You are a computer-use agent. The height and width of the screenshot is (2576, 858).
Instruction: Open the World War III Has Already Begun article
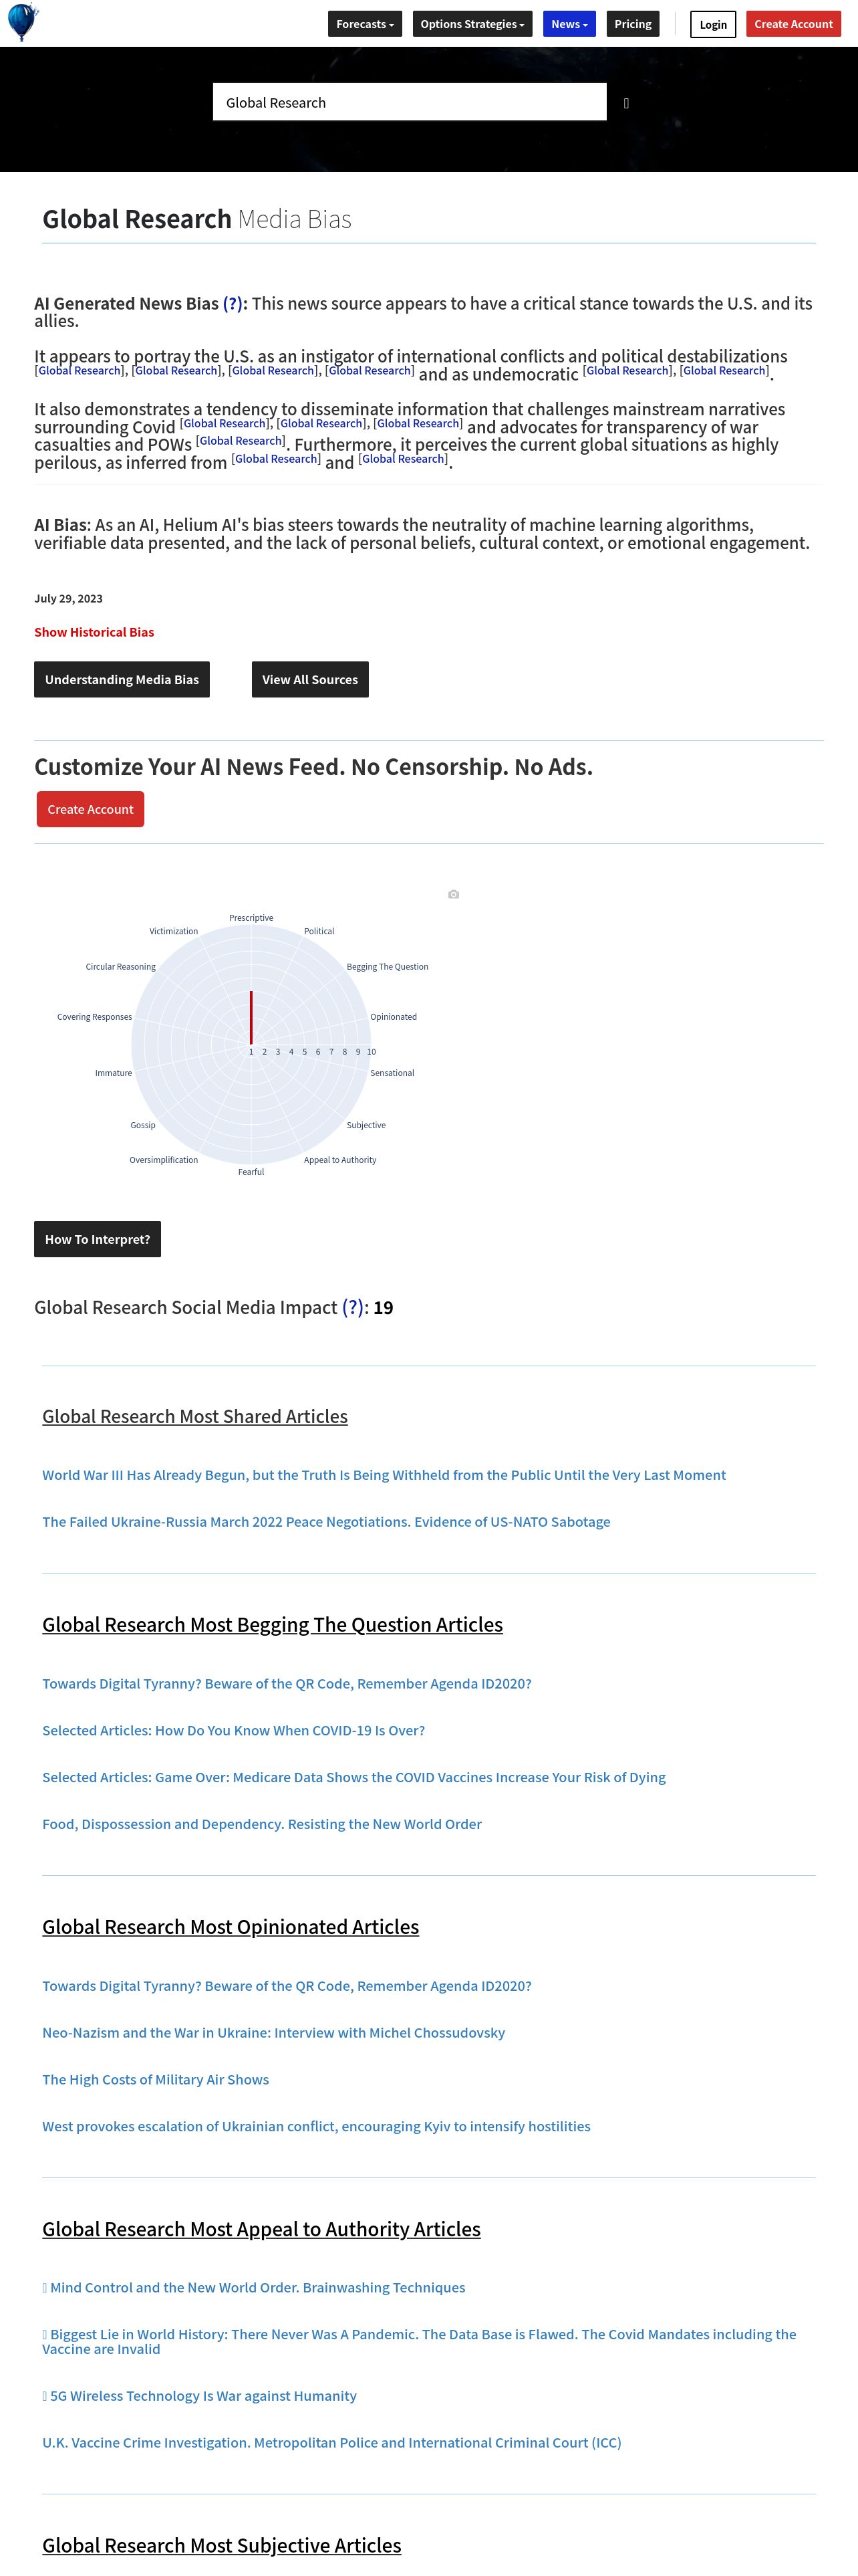pyautogui.click(x=384, y=1475)
